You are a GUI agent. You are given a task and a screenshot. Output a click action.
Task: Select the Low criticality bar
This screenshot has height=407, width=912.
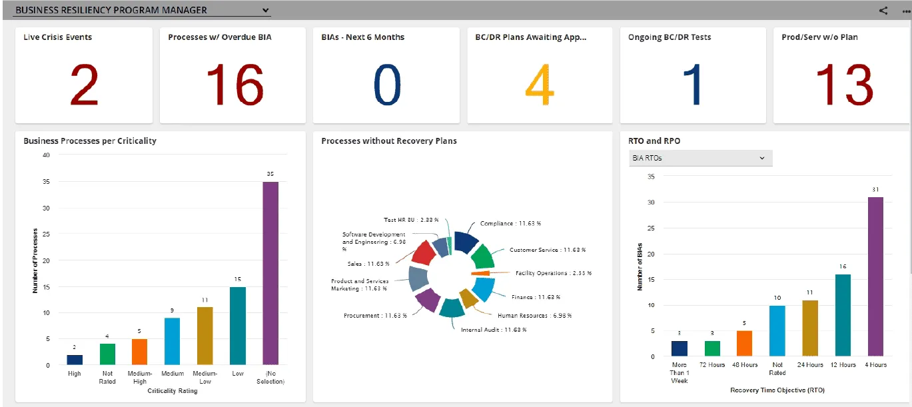pyautogui.click(x=238, y=326)
